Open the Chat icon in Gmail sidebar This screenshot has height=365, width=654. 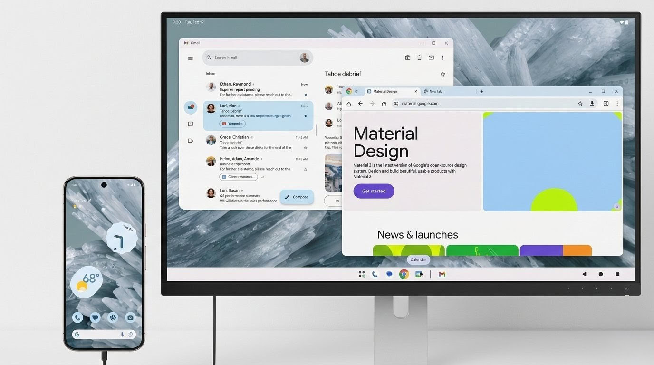[191, 124]
